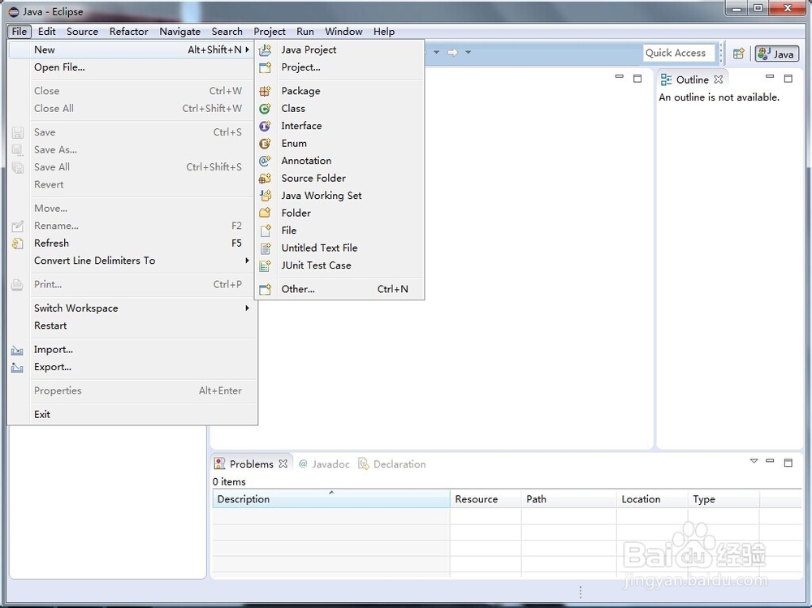Open the Project menu
The height and width of the screenshot is (608, 812).
pyautogui.click(x=270, y=32)
